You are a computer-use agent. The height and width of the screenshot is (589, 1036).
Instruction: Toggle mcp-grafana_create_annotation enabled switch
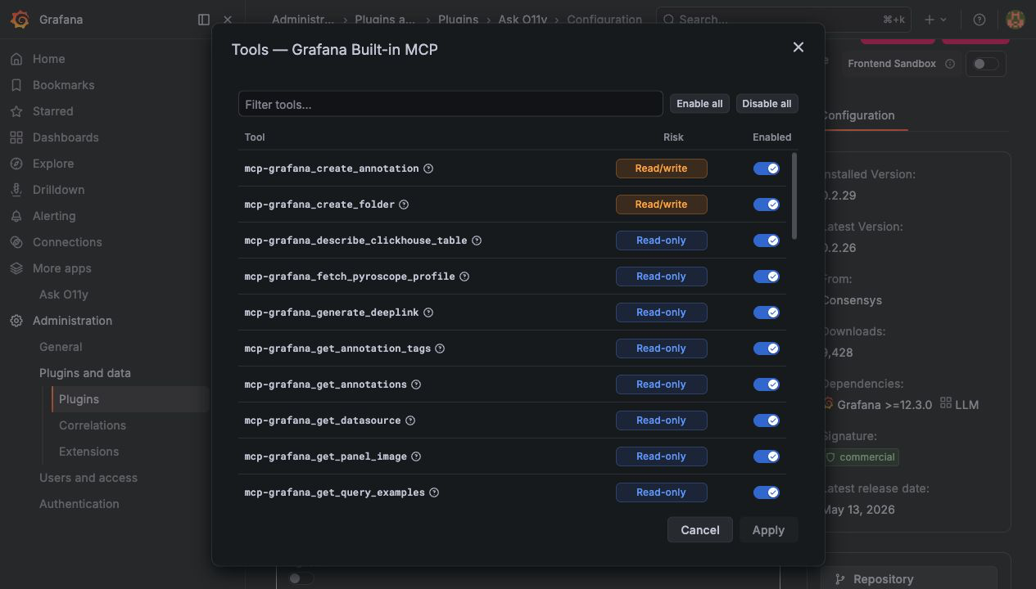767,169
